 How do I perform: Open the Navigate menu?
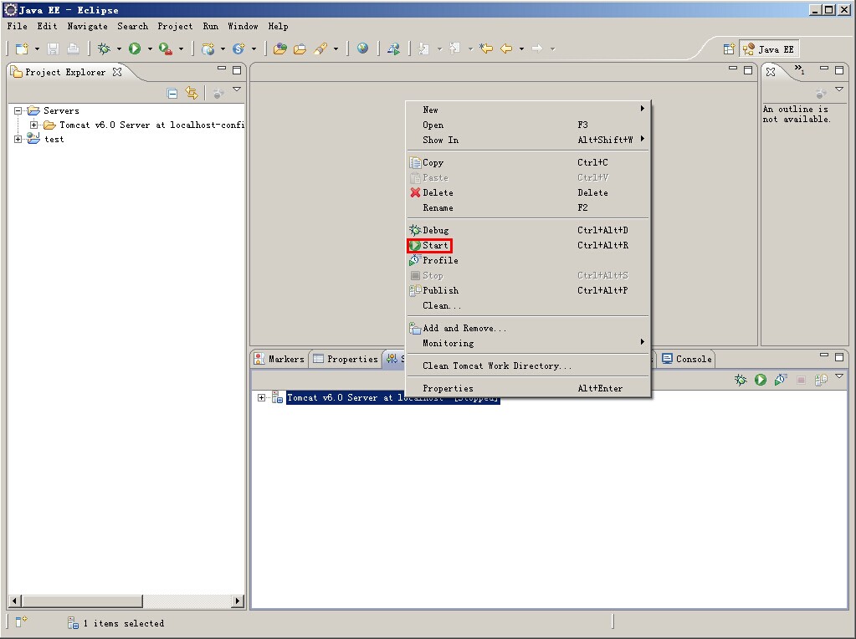(87, 26)
